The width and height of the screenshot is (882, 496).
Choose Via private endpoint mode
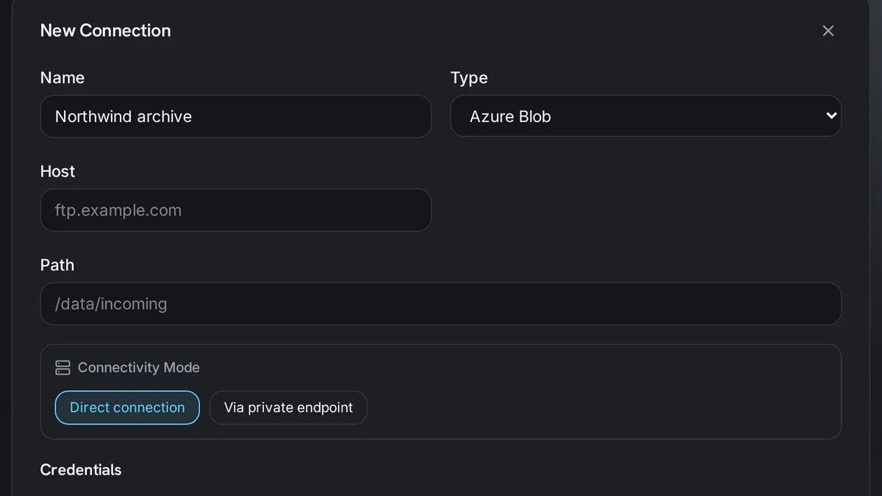click(288, 408)
